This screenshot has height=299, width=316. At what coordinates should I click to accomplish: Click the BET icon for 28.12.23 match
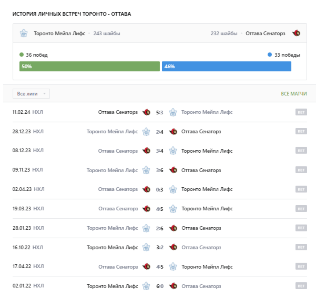point(301,131)
